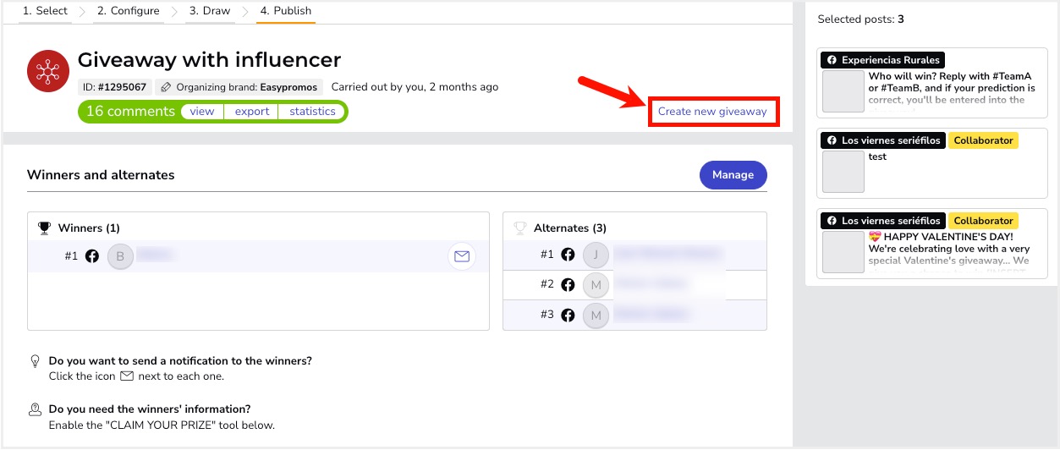This screenshot has width=1060, height=450.
Task: Go to step 1. Select
Action: coord(45,11)
